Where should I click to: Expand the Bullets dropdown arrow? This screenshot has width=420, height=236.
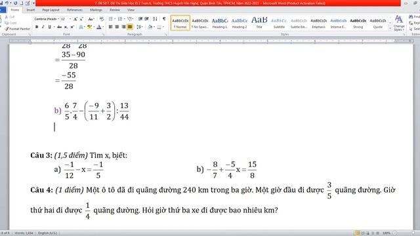click(x=115, y=19)
